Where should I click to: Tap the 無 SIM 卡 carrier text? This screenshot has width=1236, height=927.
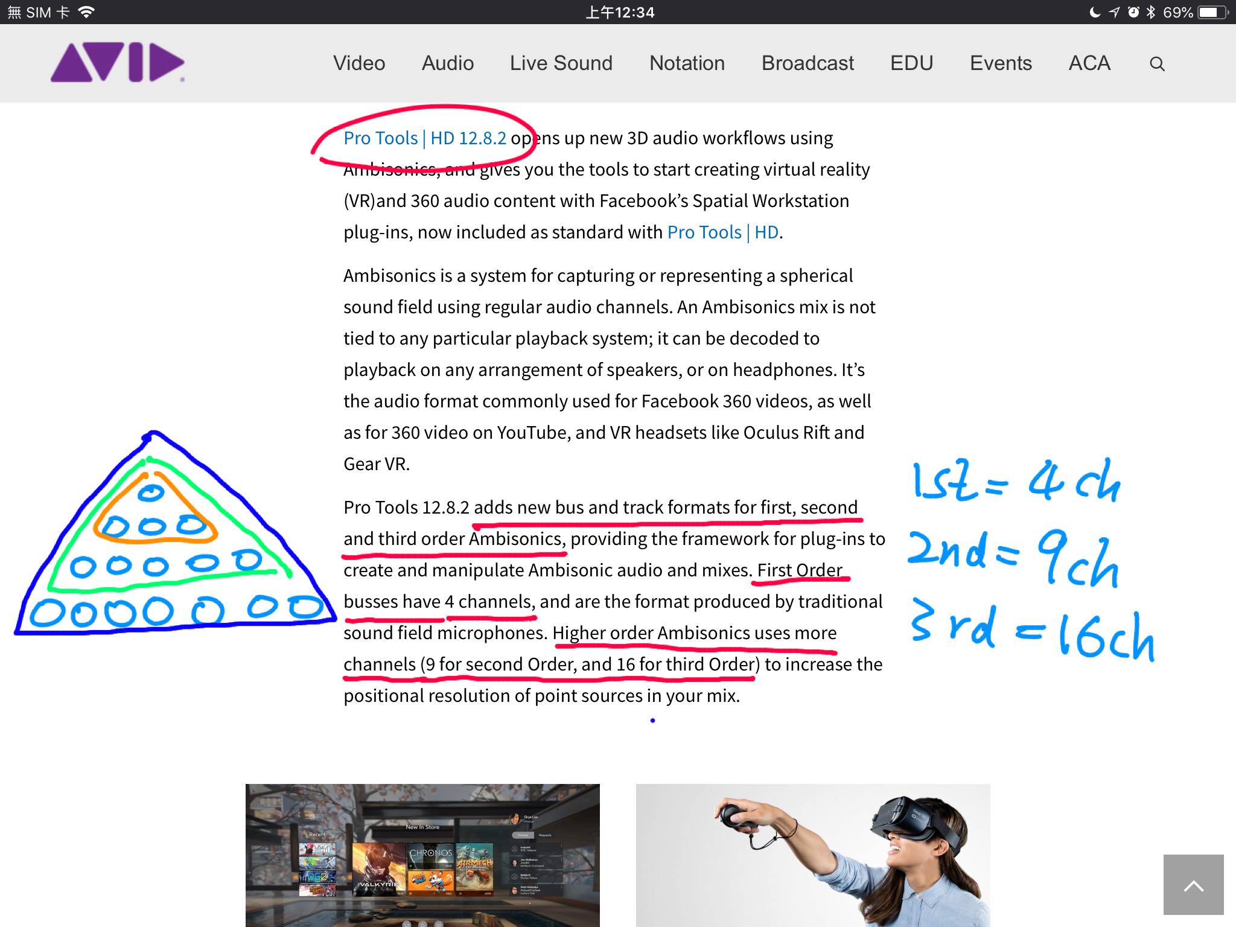click(38, 12)
